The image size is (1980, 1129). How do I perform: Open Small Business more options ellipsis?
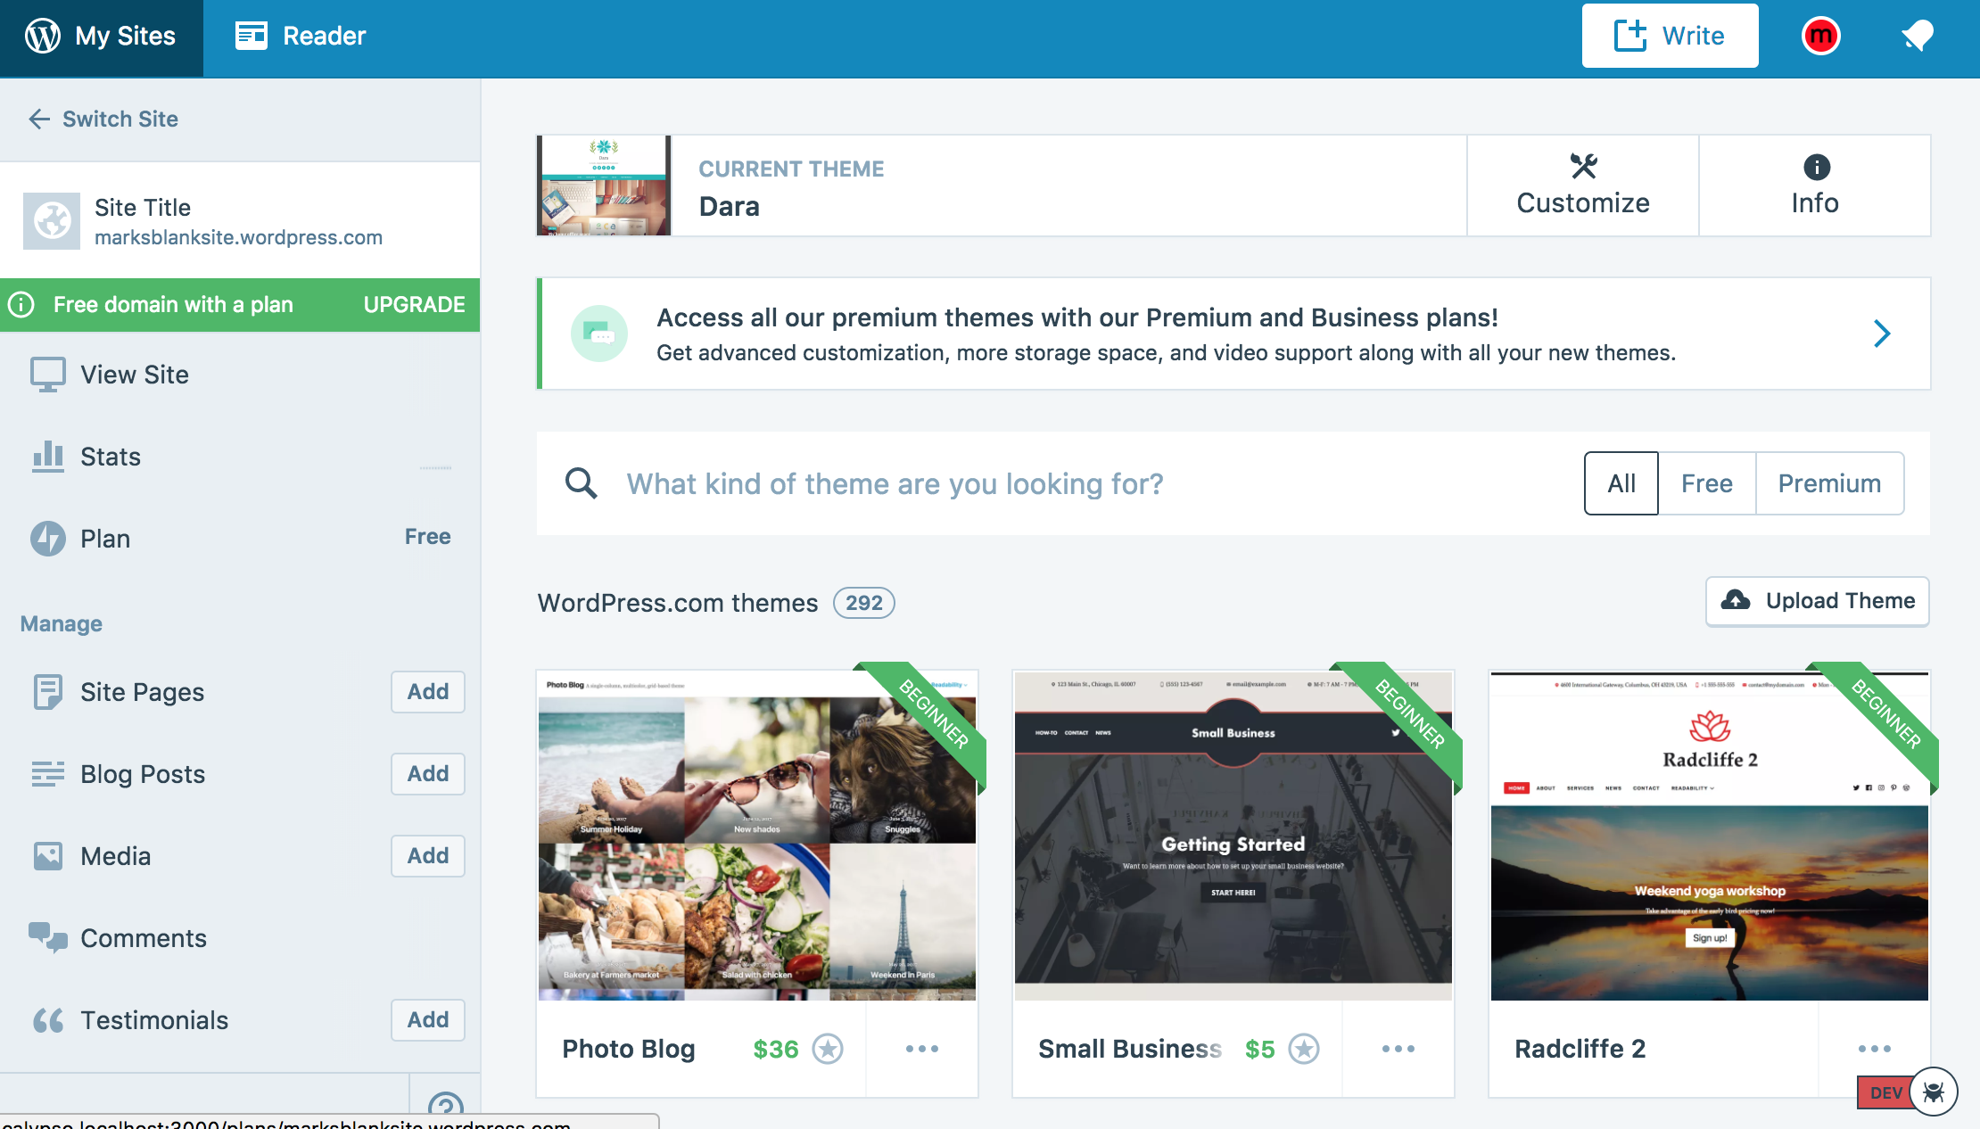[x=1398, y=1049]
